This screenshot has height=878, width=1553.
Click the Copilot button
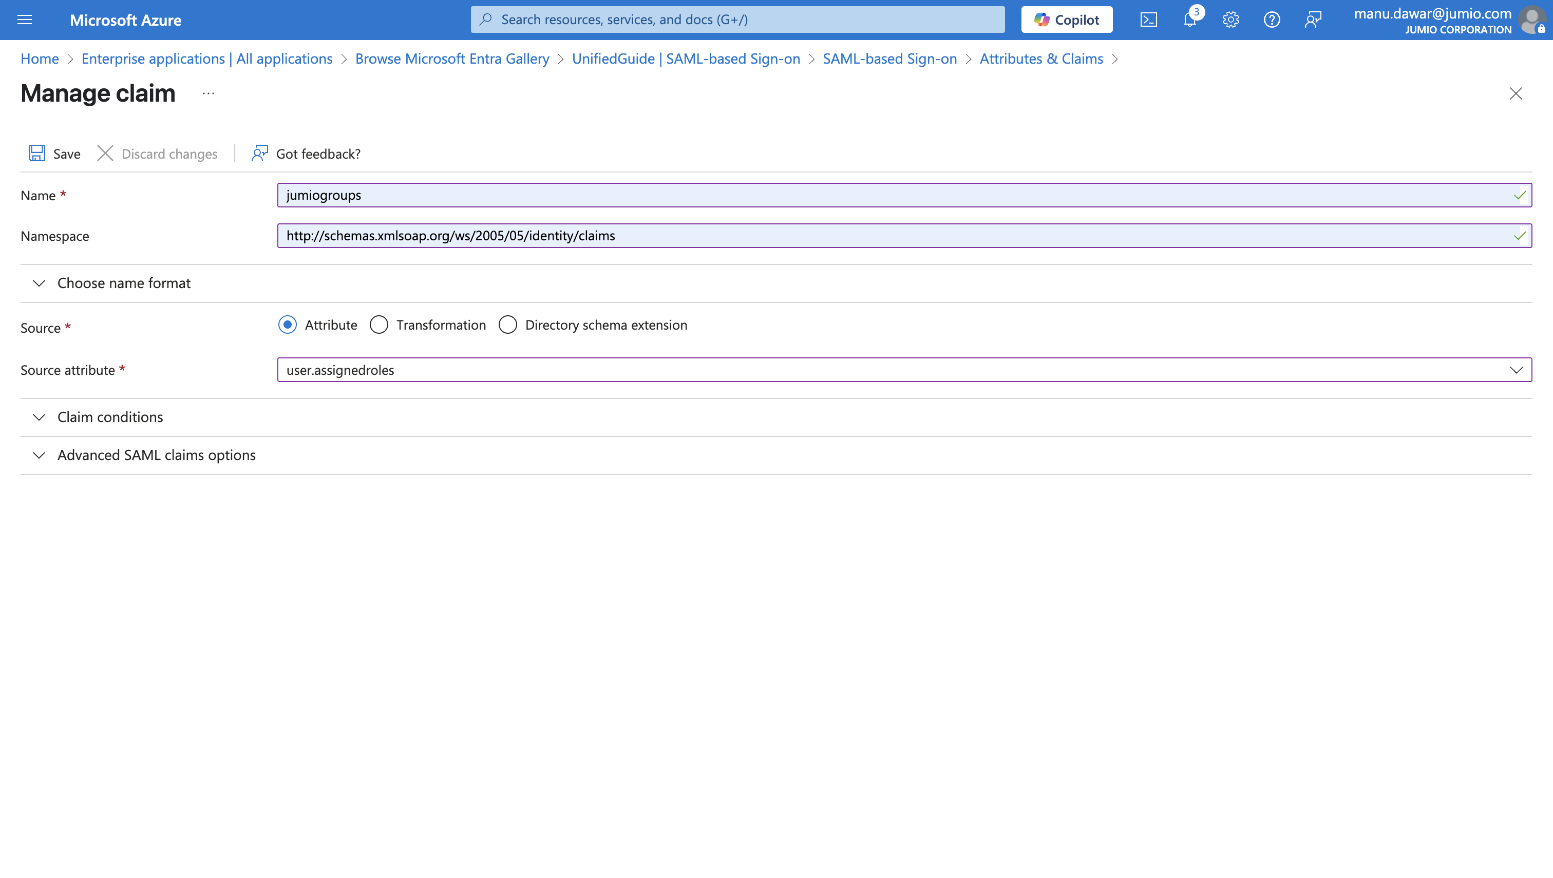coord(1066,20)
